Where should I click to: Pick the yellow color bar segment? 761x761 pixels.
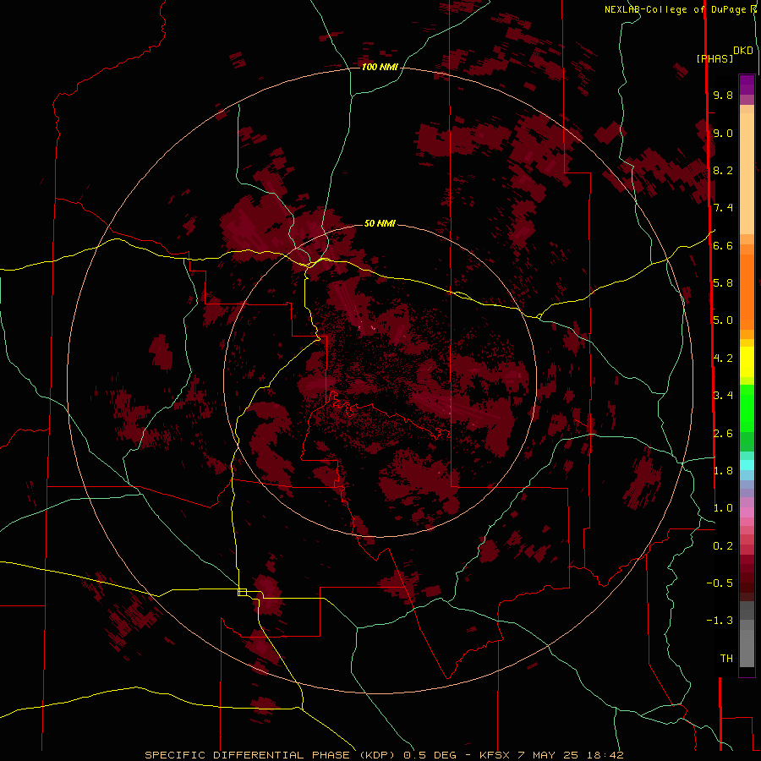tap(747, 362)
